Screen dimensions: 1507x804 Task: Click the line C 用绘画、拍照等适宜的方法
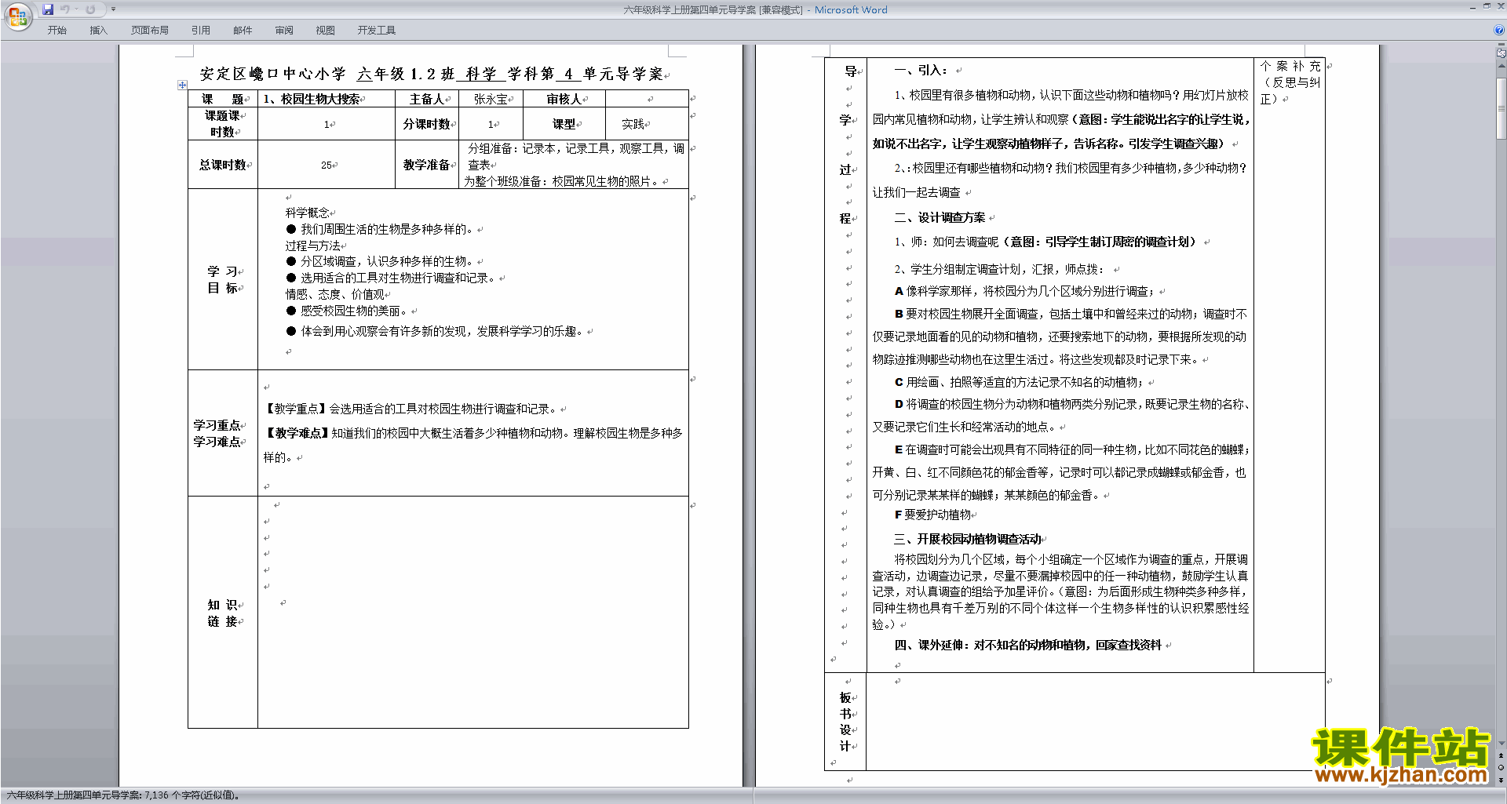[x=1020, y=382]
